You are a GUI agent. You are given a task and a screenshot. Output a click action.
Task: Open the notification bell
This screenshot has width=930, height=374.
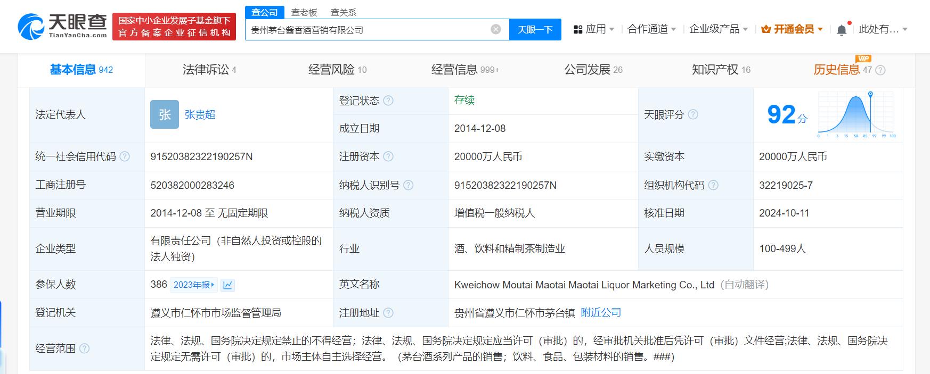pyautogui.click(x=841, y=30)
